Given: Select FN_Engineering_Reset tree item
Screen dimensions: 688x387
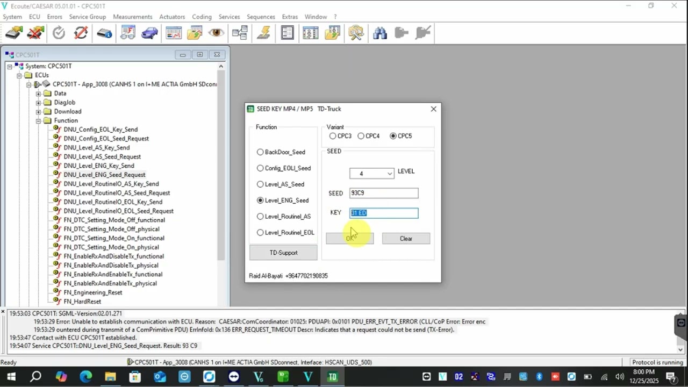Looking at the screenshot, I should point(93,292).
